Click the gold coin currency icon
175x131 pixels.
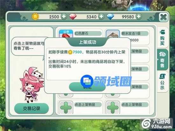(x=35, y=17)
